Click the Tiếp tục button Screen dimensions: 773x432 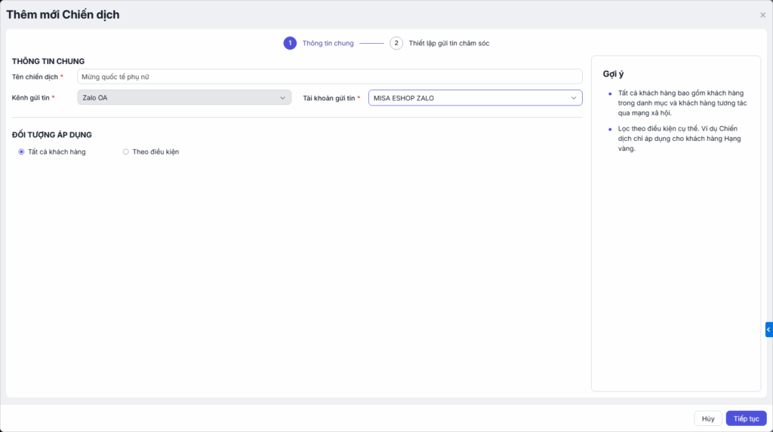coord(746,418)
